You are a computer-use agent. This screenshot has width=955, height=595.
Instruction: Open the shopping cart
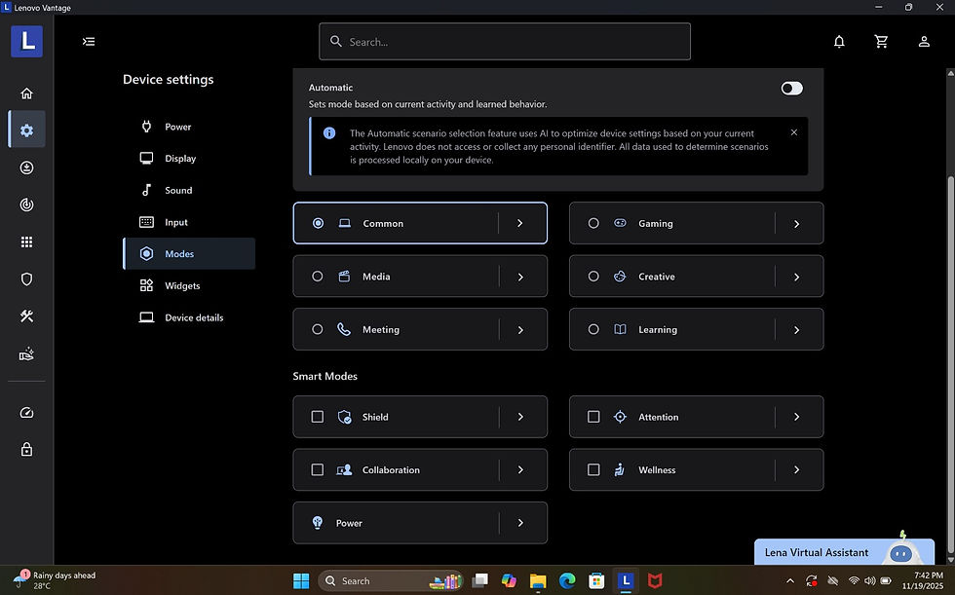click(881, 41)
